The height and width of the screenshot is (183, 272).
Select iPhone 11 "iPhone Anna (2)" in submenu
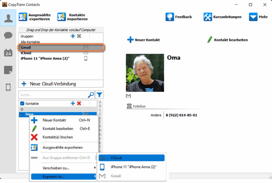coord(132,167)
